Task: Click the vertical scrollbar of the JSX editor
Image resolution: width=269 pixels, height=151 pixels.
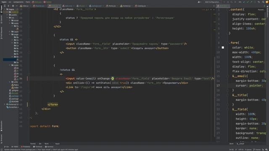Action: 215,97
